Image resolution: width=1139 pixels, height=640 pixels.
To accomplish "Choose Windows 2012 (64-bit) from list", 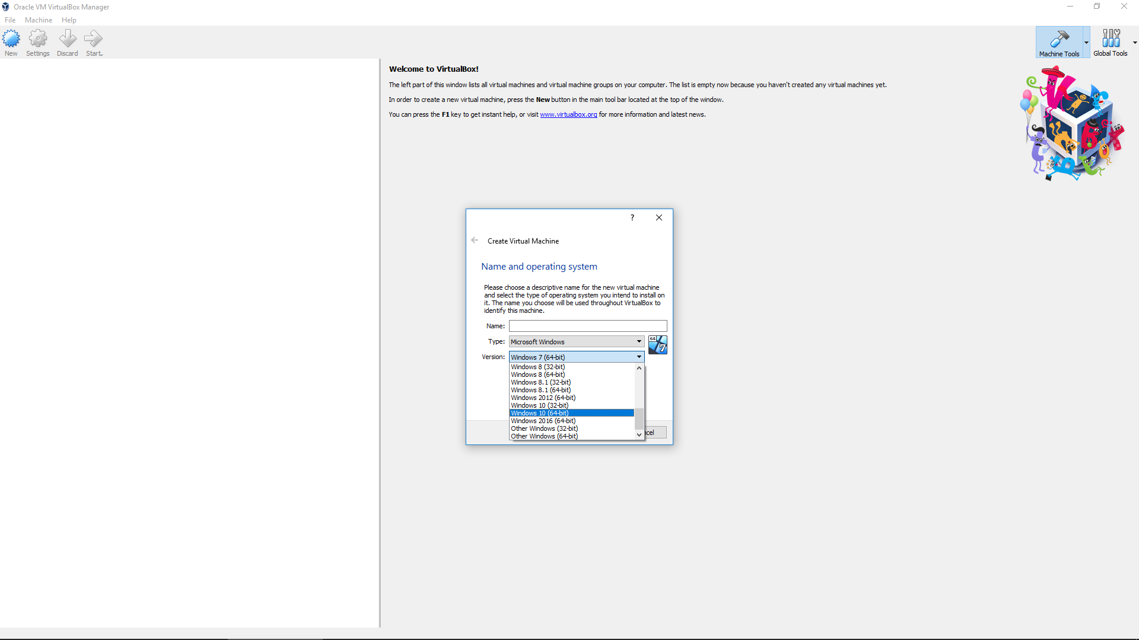I will click(572, 398).
